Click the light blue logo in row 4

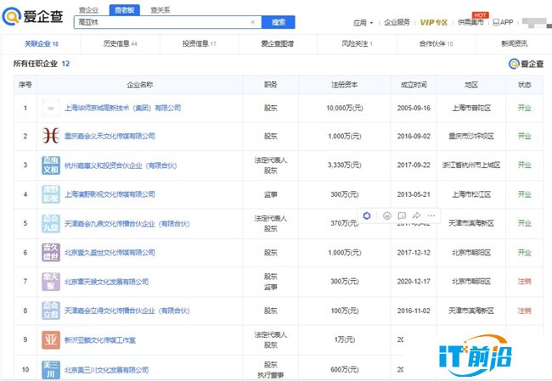point(51,194)
